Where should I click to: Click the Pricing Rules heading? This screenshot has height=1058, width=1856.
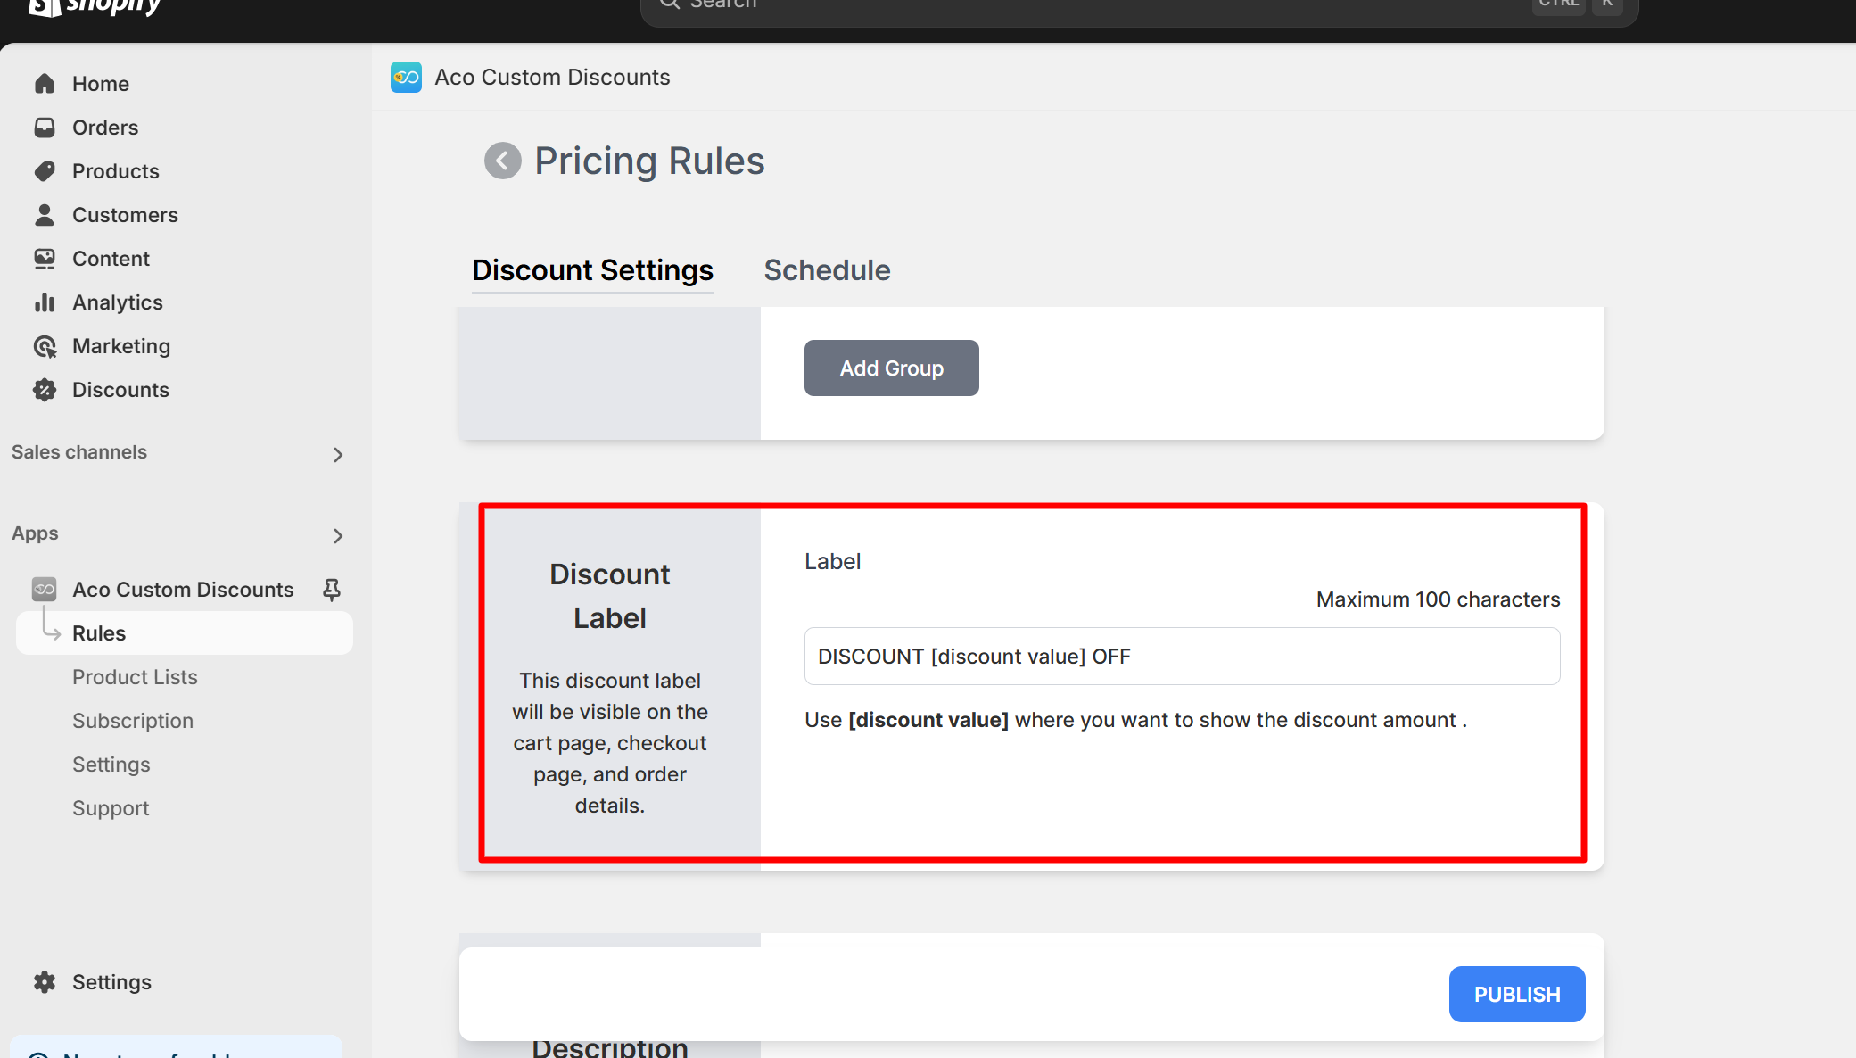click(649, 161)
